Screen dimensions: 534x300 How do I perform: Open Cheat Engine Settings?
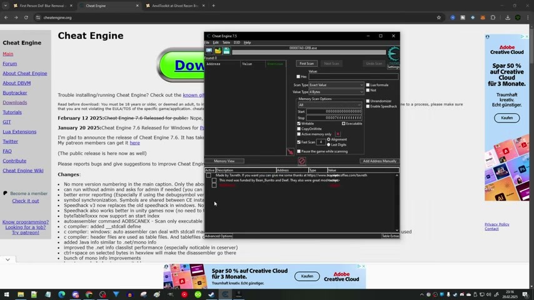393,67
